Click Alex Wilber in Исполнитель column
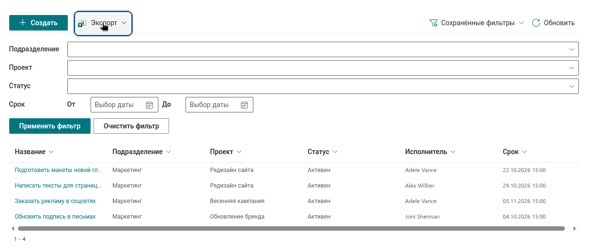The width and height of the screenshot is (591, 252). coord(420,186)
